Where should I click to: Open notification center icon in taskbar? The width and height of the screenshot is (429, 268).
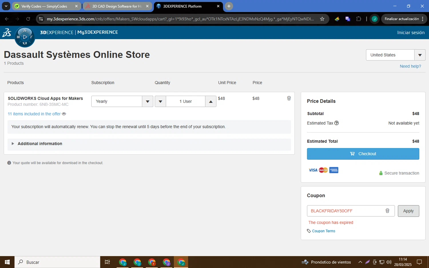pos(419,262)
